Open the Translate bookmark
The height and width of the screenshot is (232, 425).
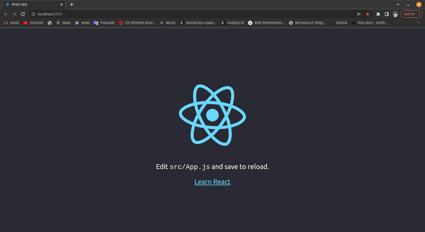click(104, 23)
